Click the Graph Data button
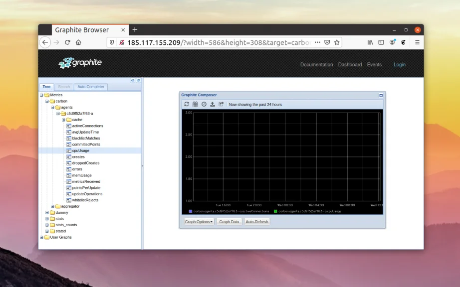The height and width of the screenshot is (287, 460). 229,222
